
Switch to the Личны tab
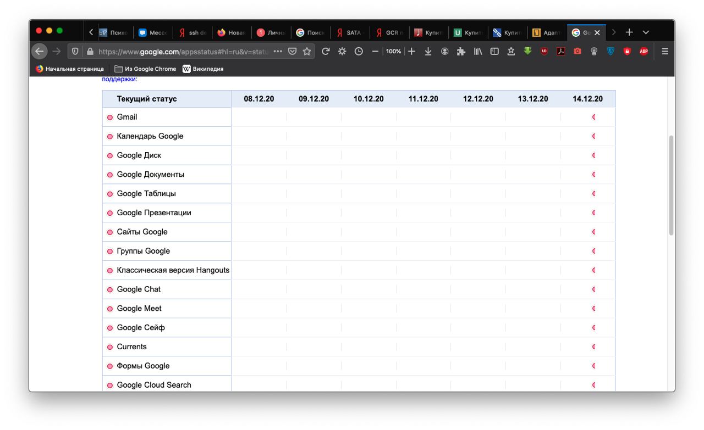point(271,33)
